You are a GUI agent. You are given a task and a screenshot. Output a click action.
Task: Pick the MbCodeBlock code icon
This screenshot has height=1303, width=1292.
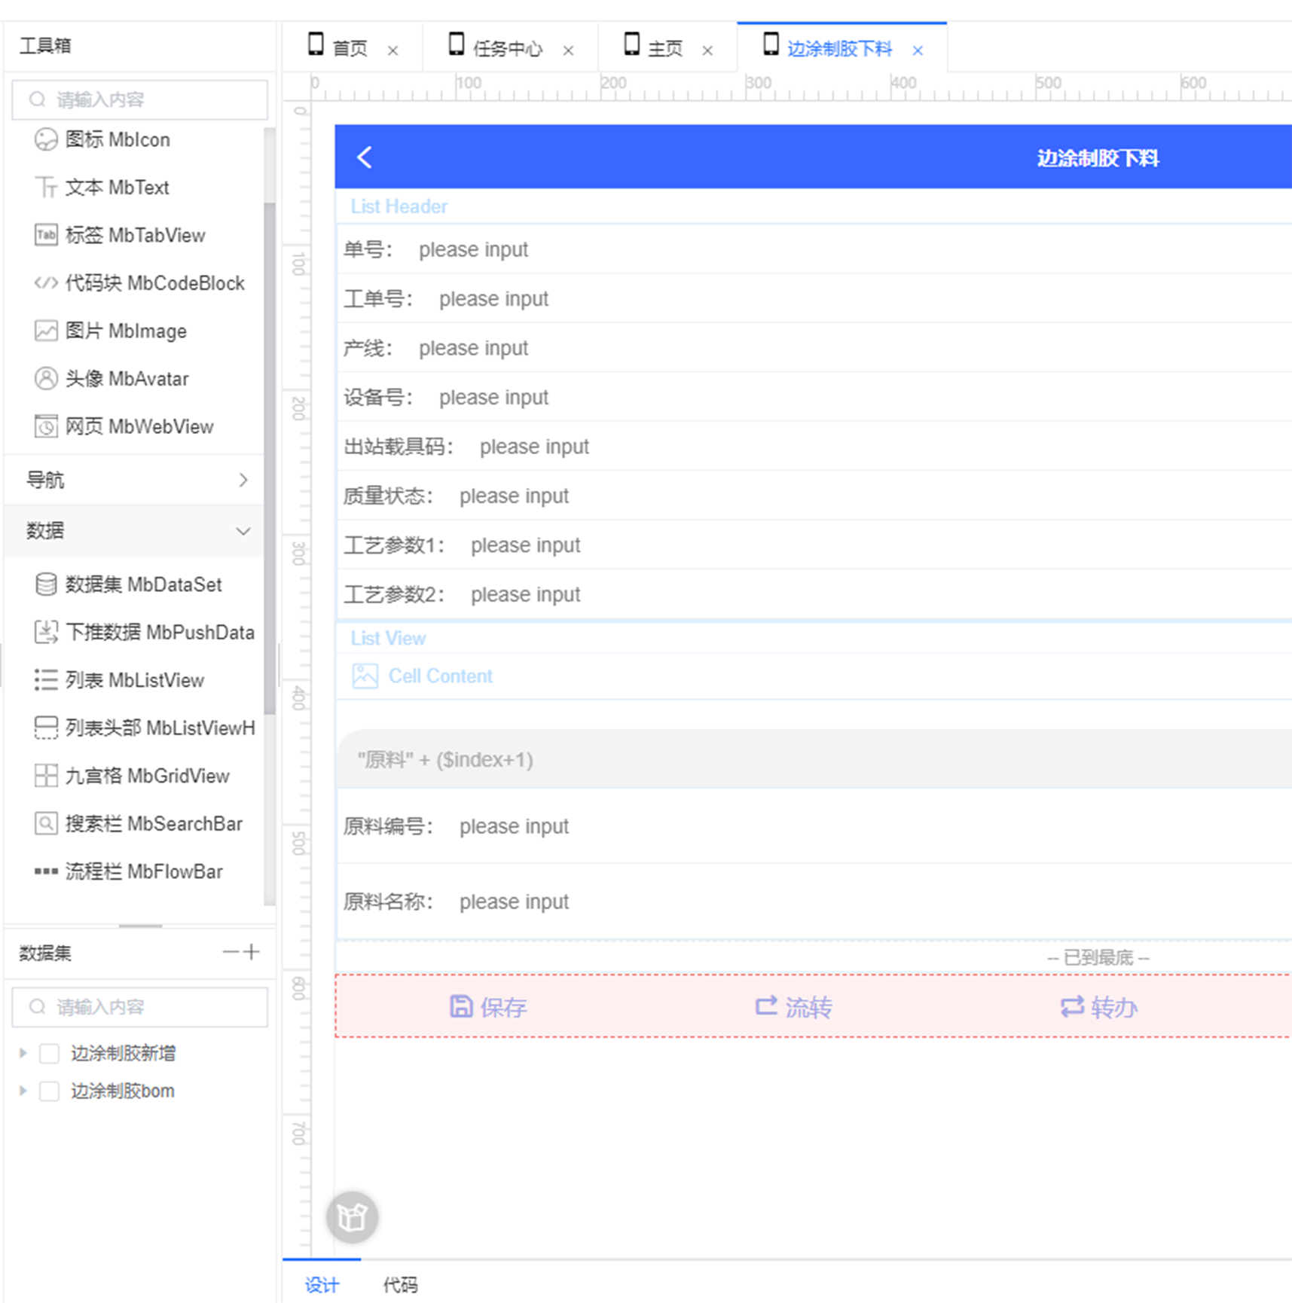click(45, 283)
